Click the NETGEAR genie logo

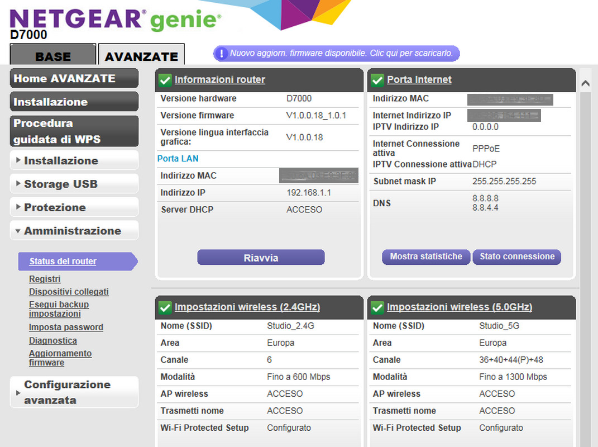114,20
